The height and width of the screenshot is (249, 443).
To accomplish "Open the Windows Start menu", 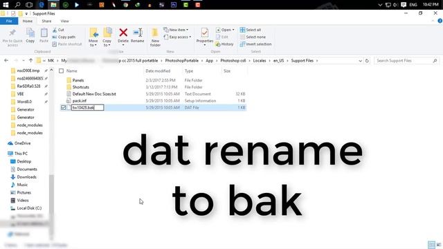I will pos(6,5).
